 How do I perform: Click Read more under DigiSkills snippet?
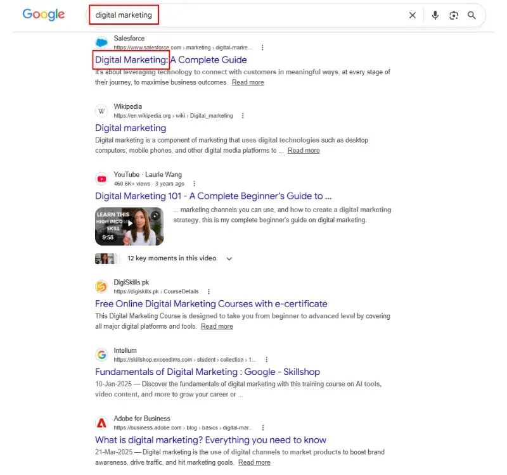(217, 326)
